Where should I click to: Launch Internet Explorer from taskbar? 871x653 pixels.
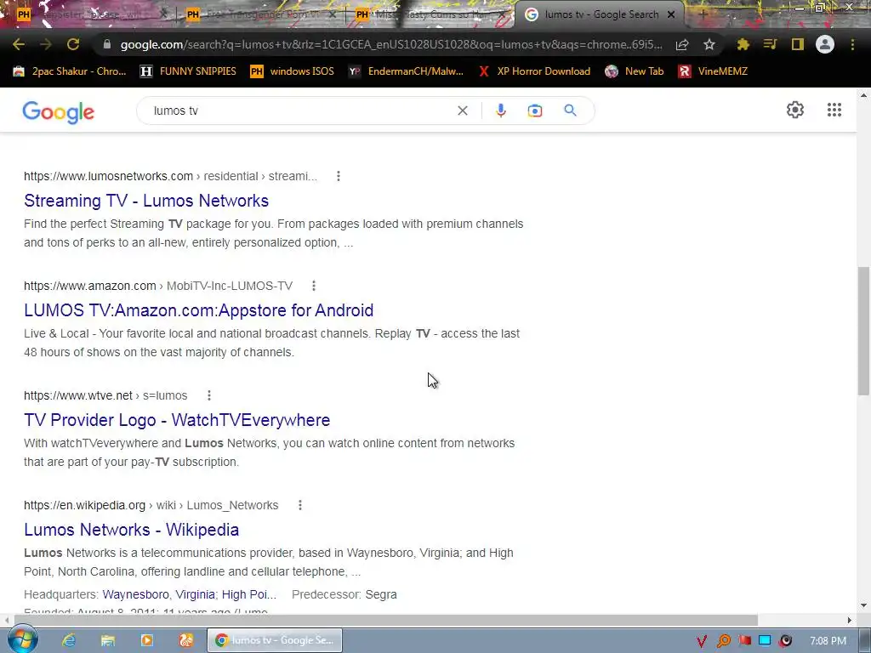69,640
